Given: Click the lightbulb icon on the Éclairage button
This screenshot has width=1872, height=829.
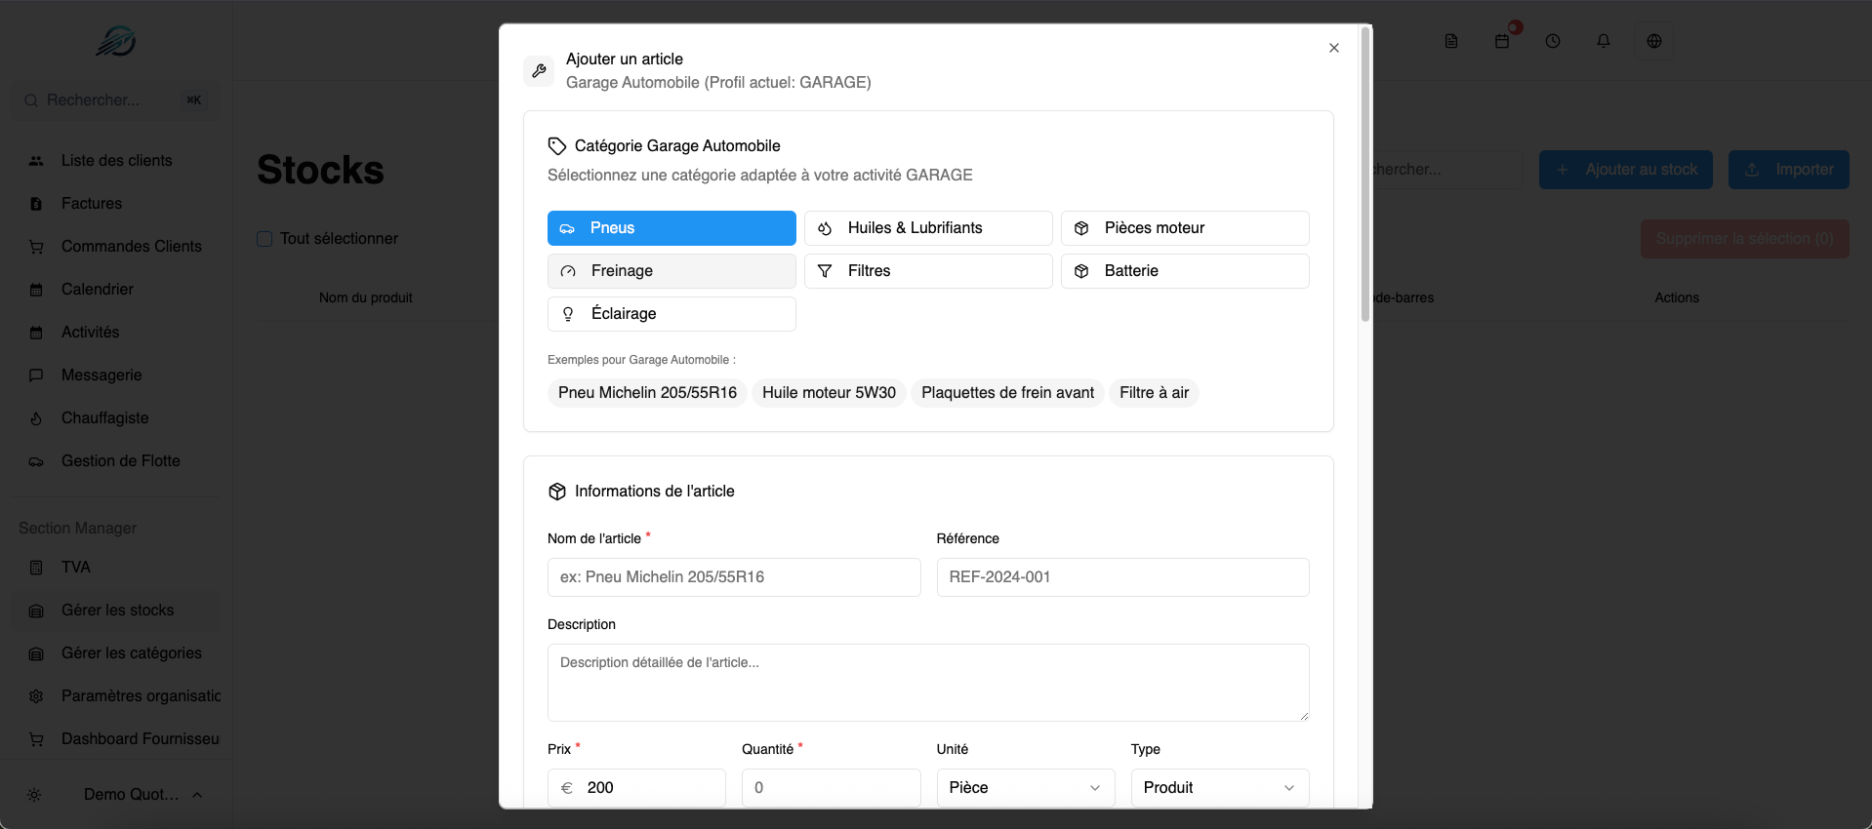Looking at the screenshot, I should coord(568,314).
